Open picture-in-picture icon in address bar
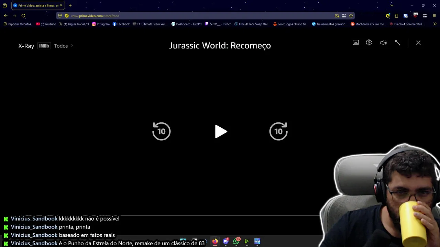Image resolution: width=440 pixels, height=247 pixels. [337, 16]
